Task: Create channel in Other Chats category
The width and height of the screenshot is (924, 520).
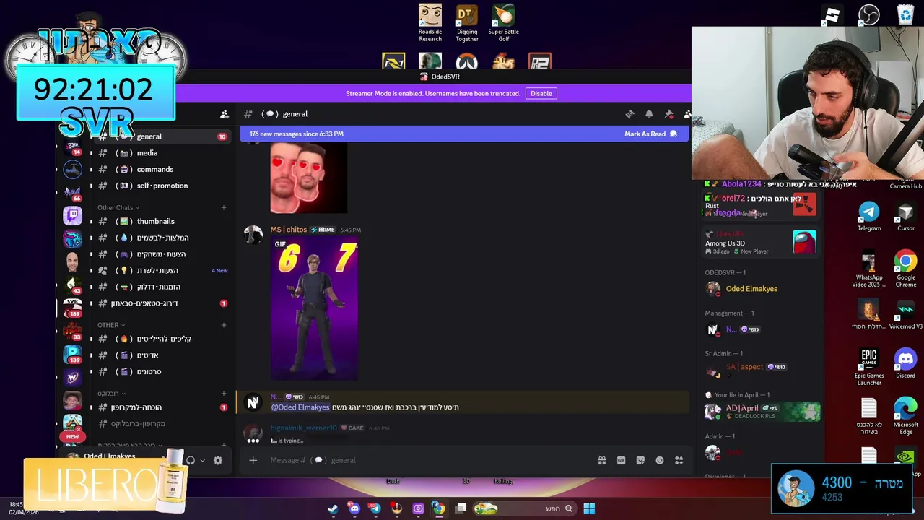Action: click(223, 208)
